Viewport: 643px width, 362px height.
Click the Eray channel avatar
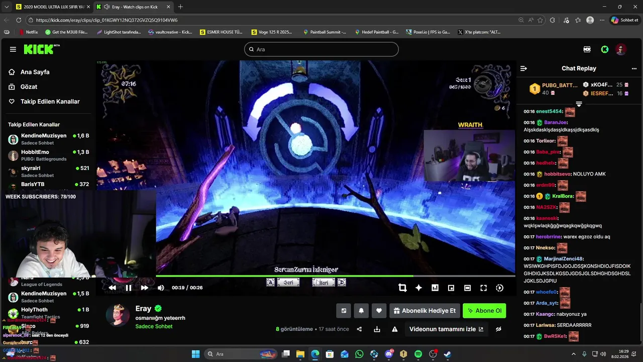pyautogui.click(x=118, y=315)
